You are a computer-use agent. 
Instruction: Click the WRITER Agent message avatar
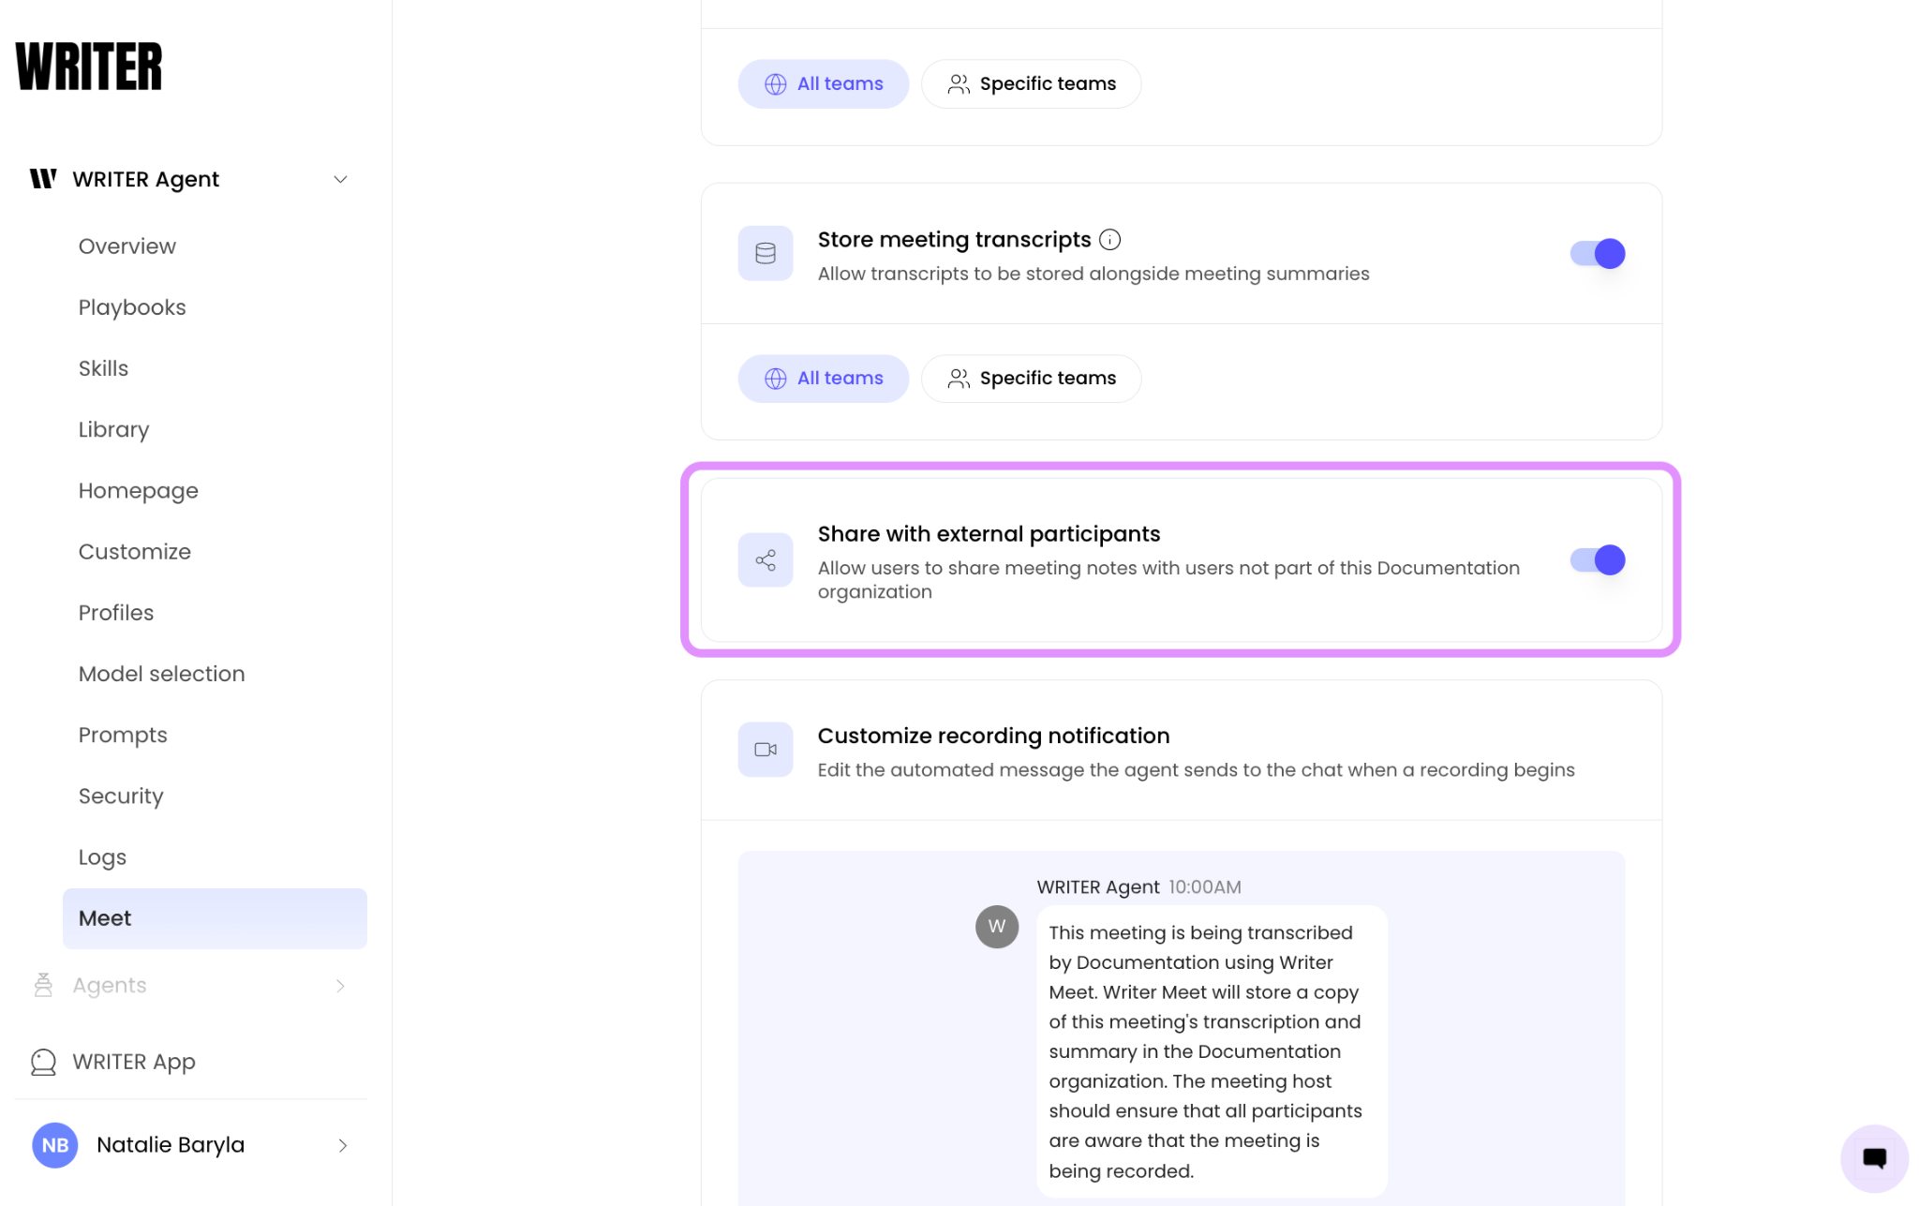click(x=997, y=927)
